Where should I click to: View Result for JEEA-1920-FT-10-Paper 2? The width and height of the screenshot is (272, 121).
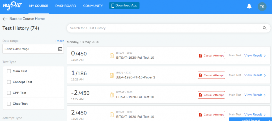(255, 75)
